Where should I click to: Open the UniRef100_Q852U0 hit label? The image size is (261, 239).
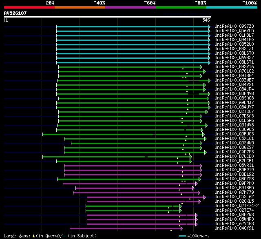point(234,44)
